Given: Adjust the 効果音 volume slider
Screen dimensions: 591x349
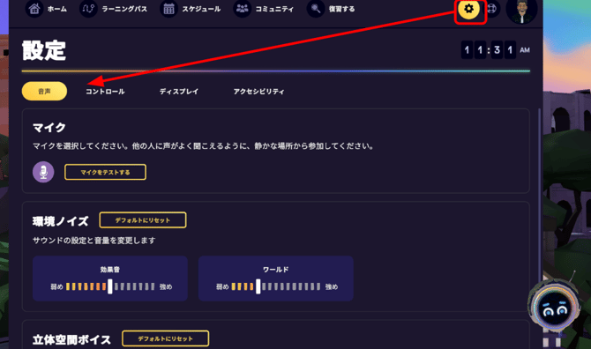Looking at the screenshot, I should point(110,286).
